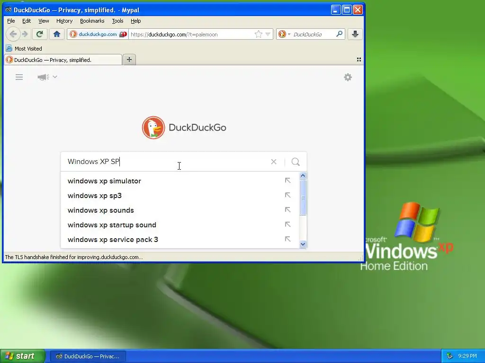Viewport: 485px width, 363px height.
Task: Select suggestion windows xp service pack 3
Action: [x=180, y=240]
